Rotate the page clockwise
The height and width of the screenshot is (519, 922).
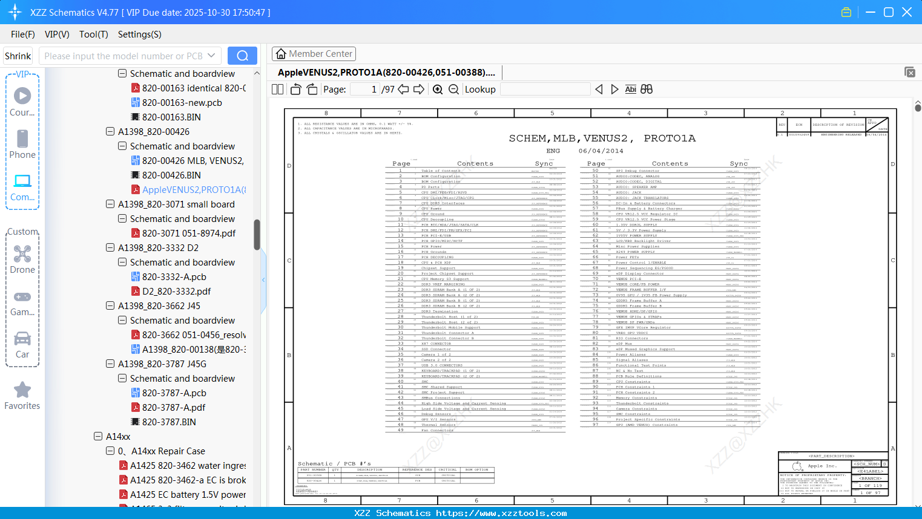(312, 90)
